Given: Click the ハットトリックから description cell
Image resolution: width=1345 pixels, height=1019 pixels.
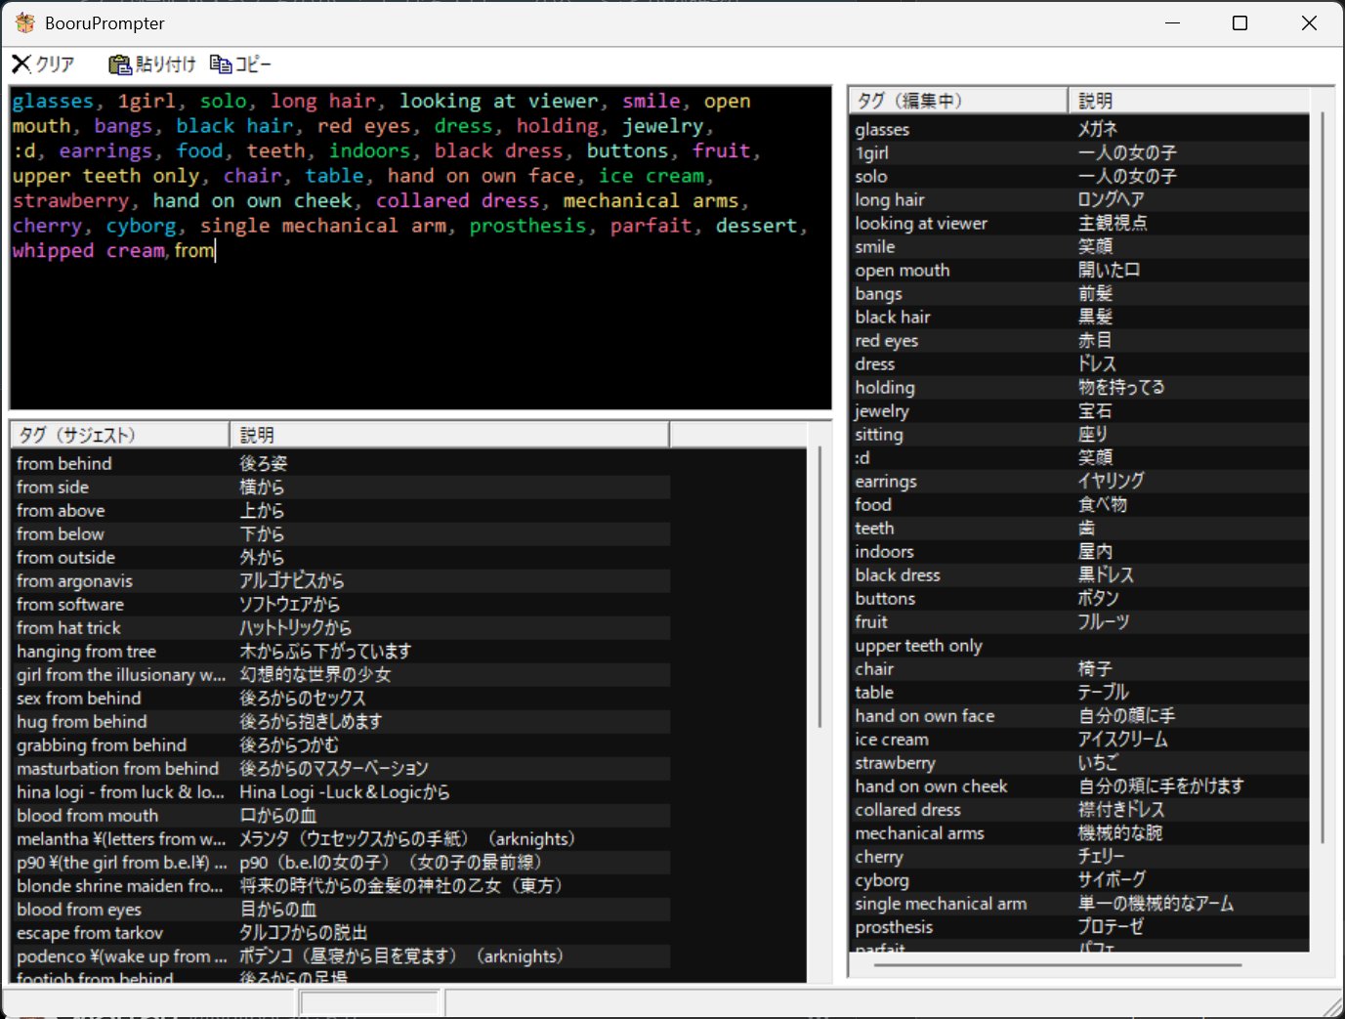Looking at the screenshot, I should click(x=295, y=627).
